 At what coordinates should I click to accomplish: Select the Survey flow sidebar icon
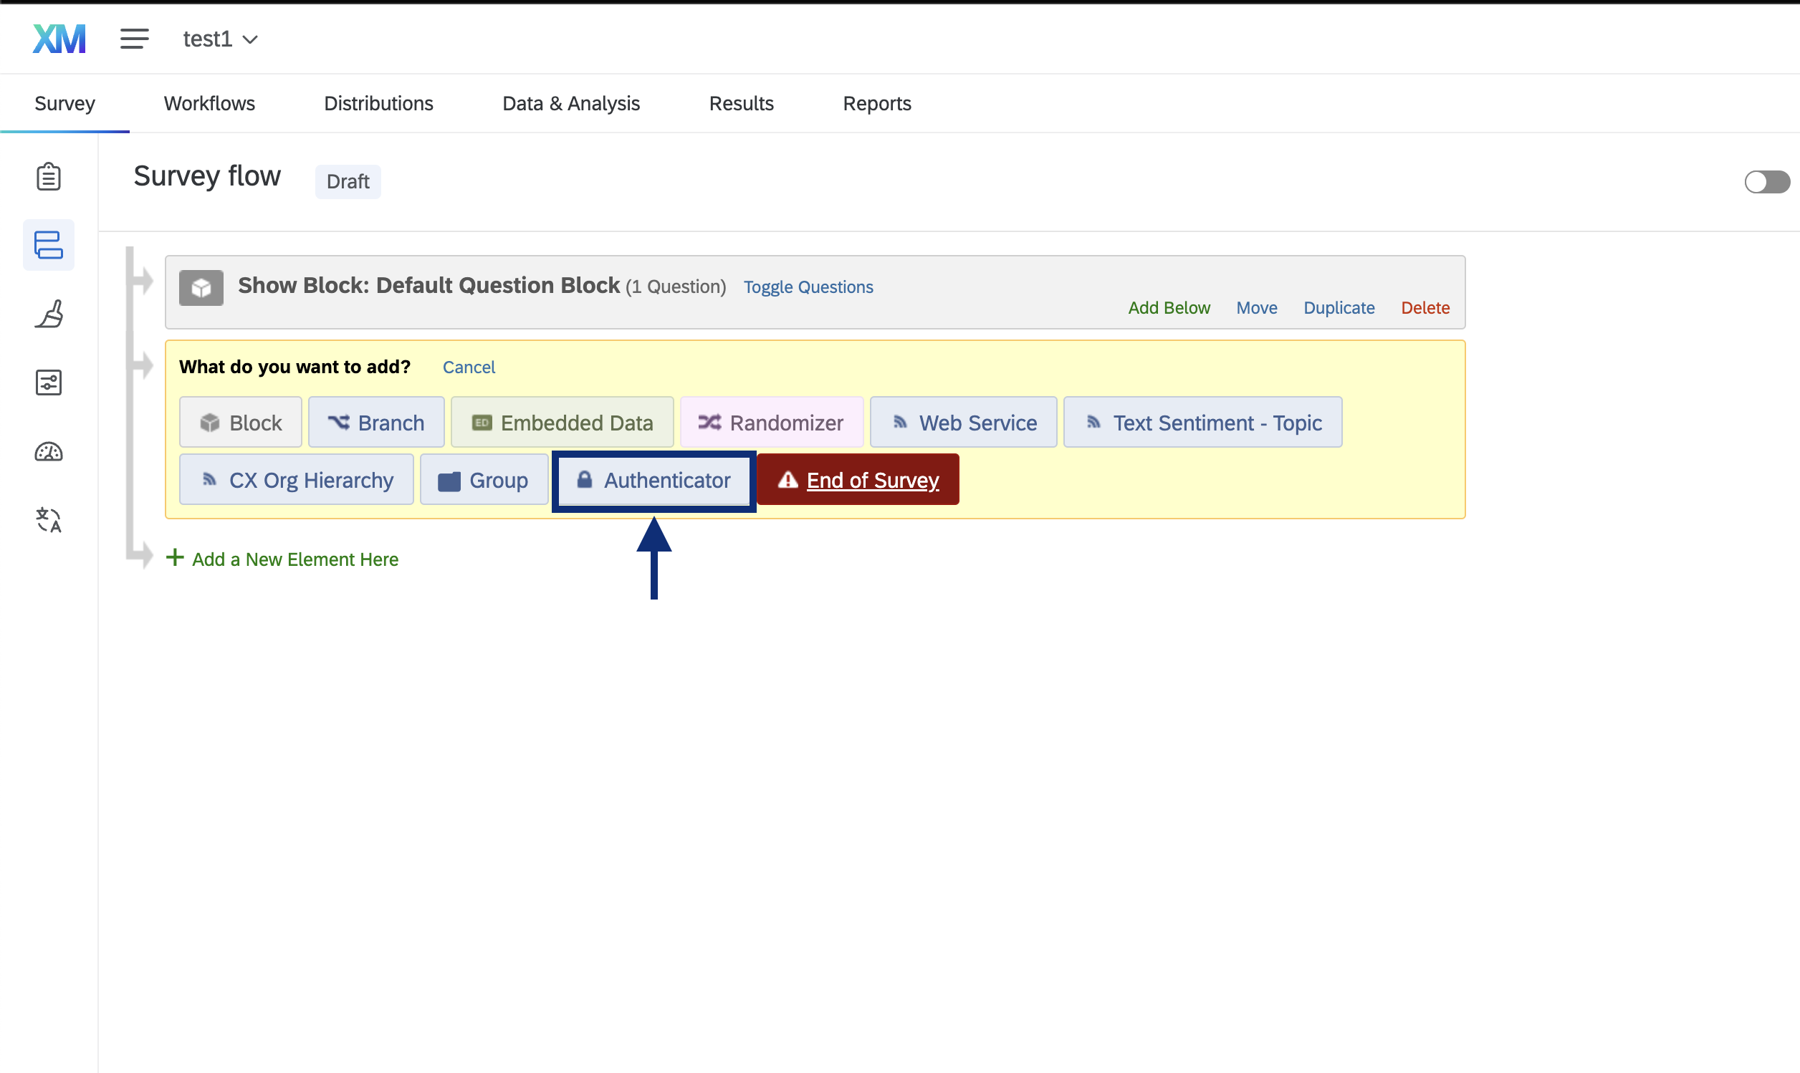click(x=49, y=245)
